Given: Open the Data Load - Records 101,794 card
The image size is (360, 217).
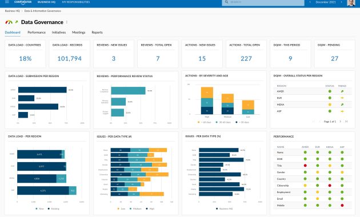Looking at the screenshot, I should coord(69,54).
